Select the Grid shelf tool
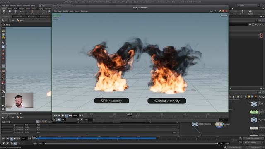 coord(26,12)
